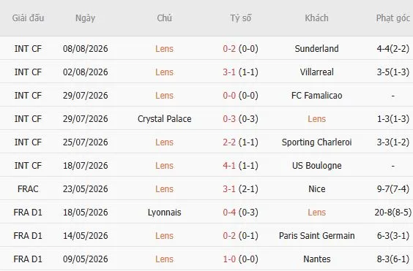This screenshot has width=413, height=271.
Task: Open the Nantes team link
Action: tap(316, 259)
